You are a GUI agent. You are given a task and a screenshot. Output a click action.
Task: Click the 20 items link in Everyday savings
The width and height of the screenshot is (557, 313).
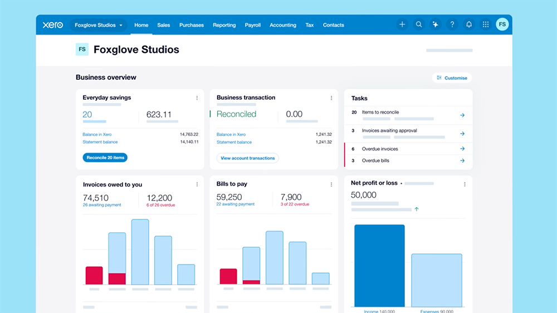tap(87, 114)
